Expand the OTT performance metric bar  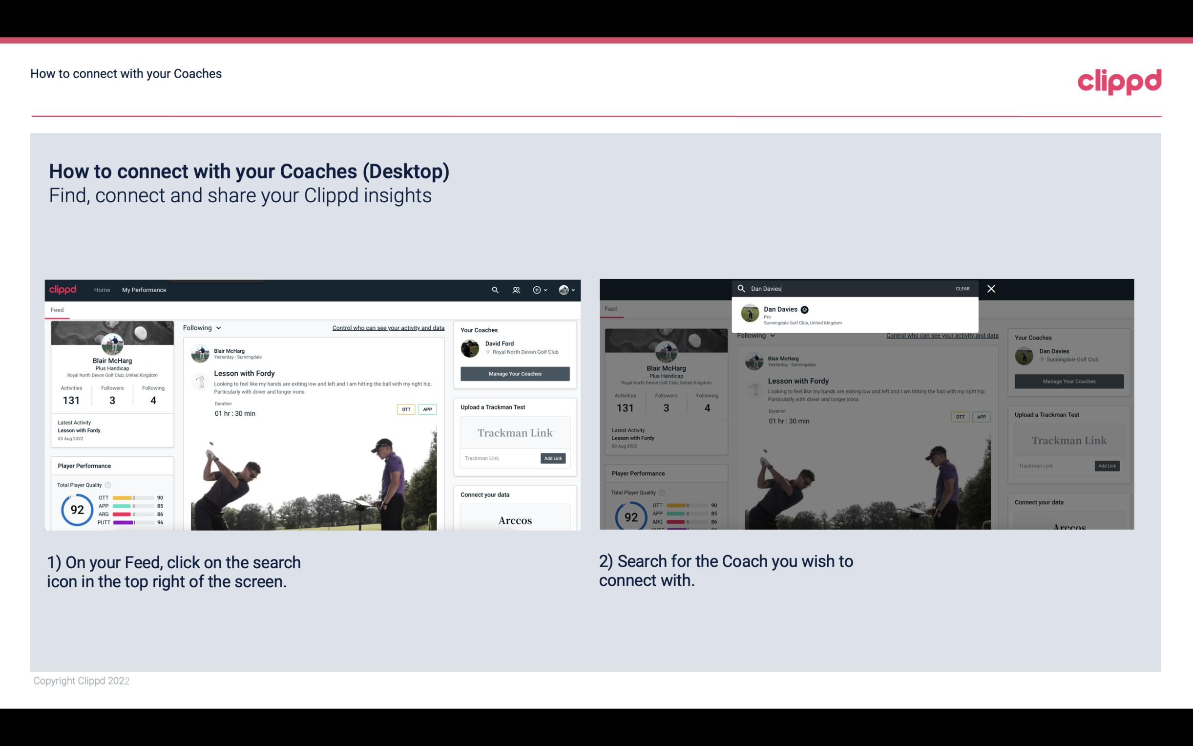[x=132, y=498]
